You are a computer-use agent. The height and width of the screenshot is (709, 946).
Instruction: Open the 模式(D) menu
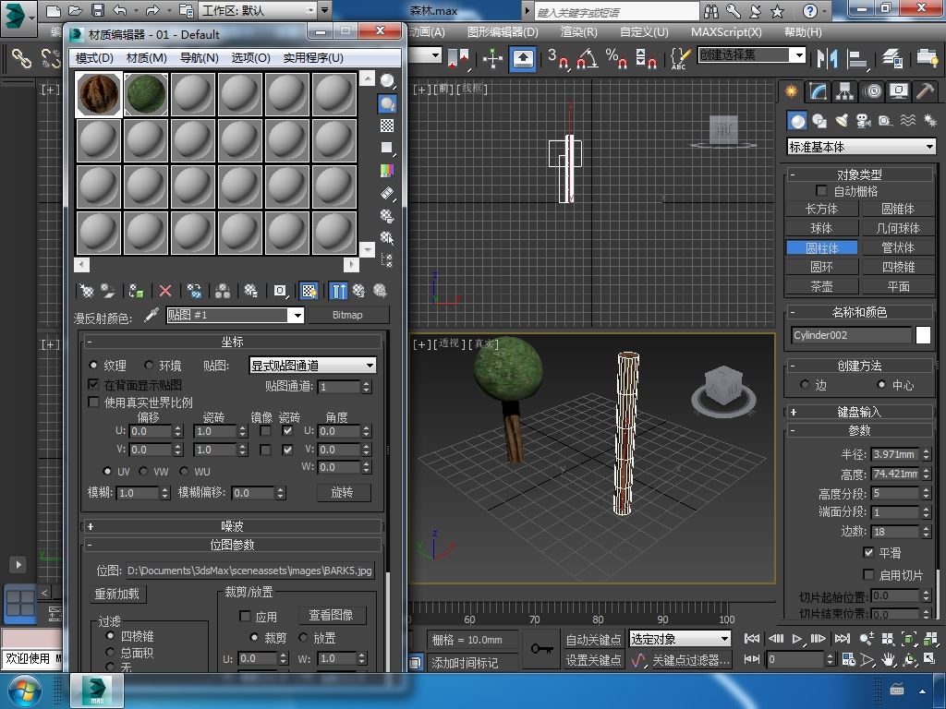click(94, 58)
